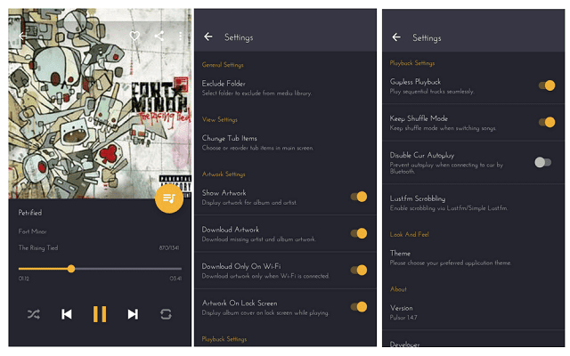Open the yellow play queue button
Image resolution: width=570 pixels, height=356 pixels.
(x=169, y=198)
